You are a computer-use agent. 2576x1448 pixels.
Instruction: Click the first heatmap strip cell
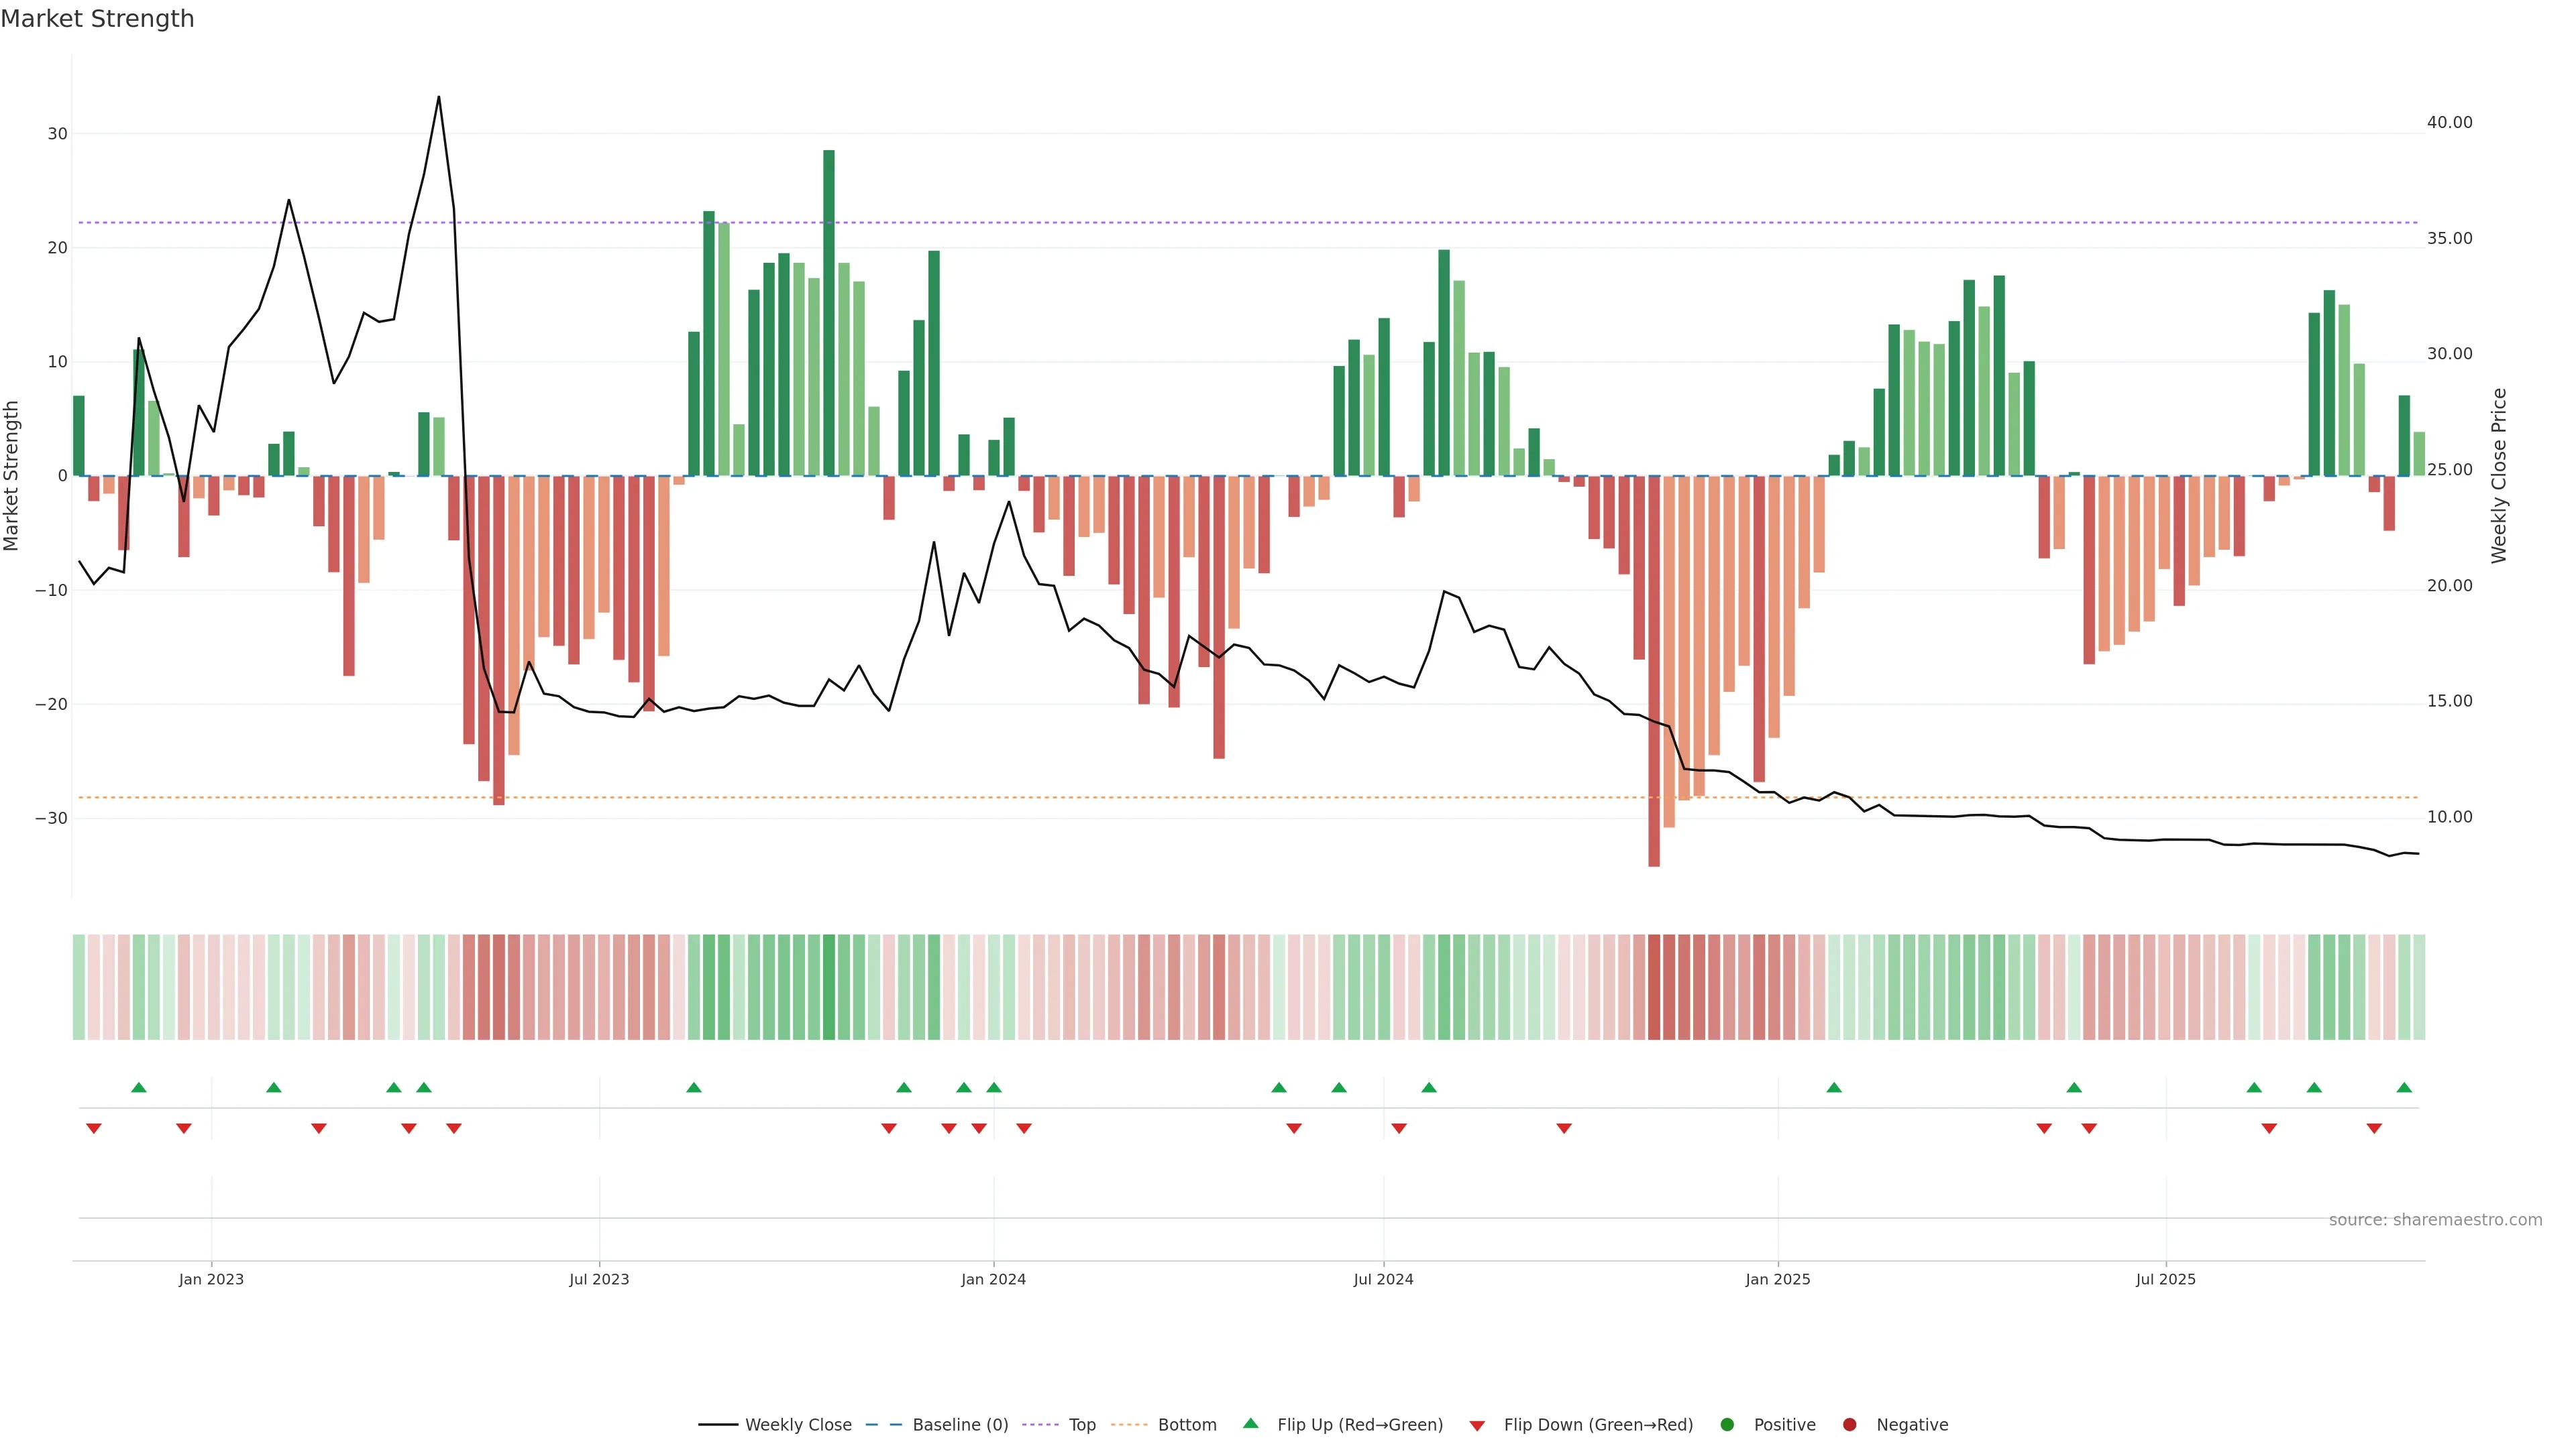[79, 987]
